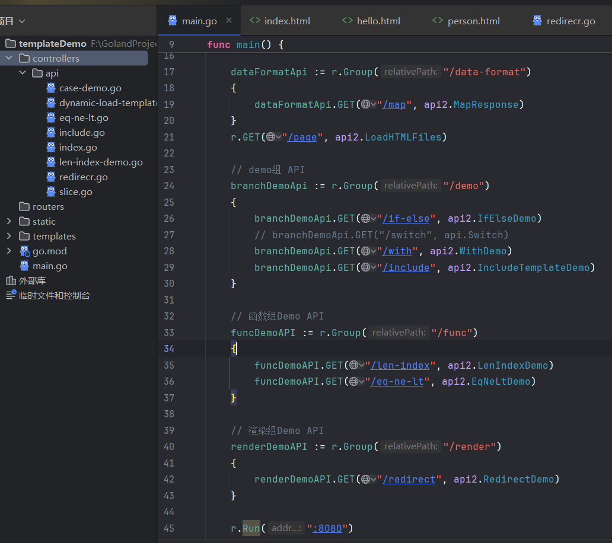Click the External Libraries (外部库) icon
612x543 pixels.
11,280
